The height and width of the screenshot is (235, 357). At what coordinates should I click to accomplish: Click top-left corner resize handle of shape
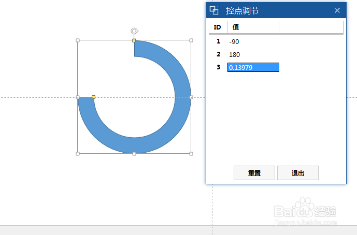[78, 40]
